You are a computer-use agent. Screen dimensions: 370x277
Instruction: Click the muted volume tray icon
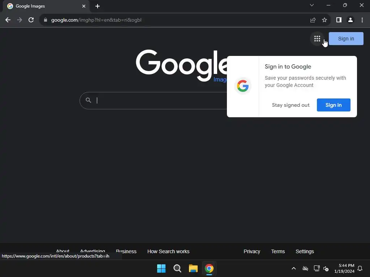pyautogui.click(x=326, y=268)
